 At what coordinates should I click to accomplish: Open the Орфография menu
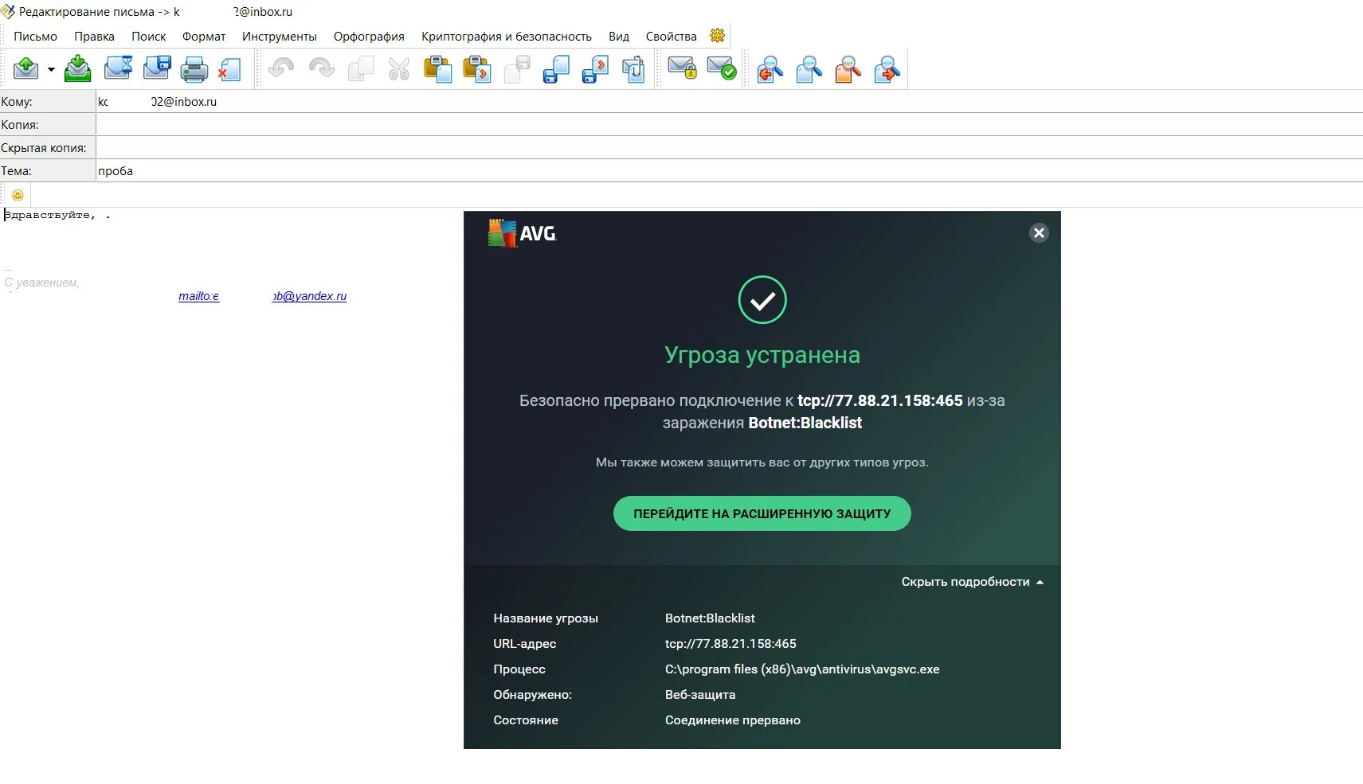pyautogui.click(x=369, y=37)
